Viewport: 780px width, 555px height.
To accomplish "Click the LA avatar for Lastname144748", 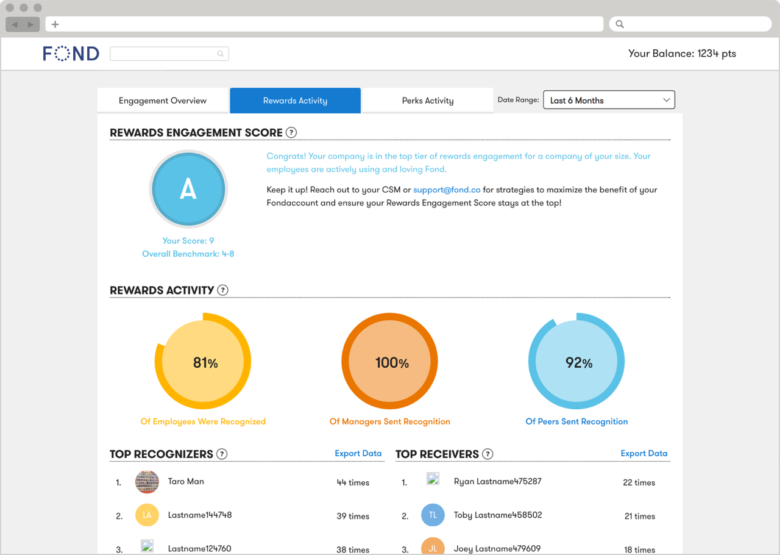I will point(147,515).
